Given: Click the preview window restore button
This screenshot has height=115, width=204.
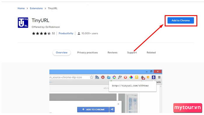Looking at the screenshot, I should click(151, 71).
